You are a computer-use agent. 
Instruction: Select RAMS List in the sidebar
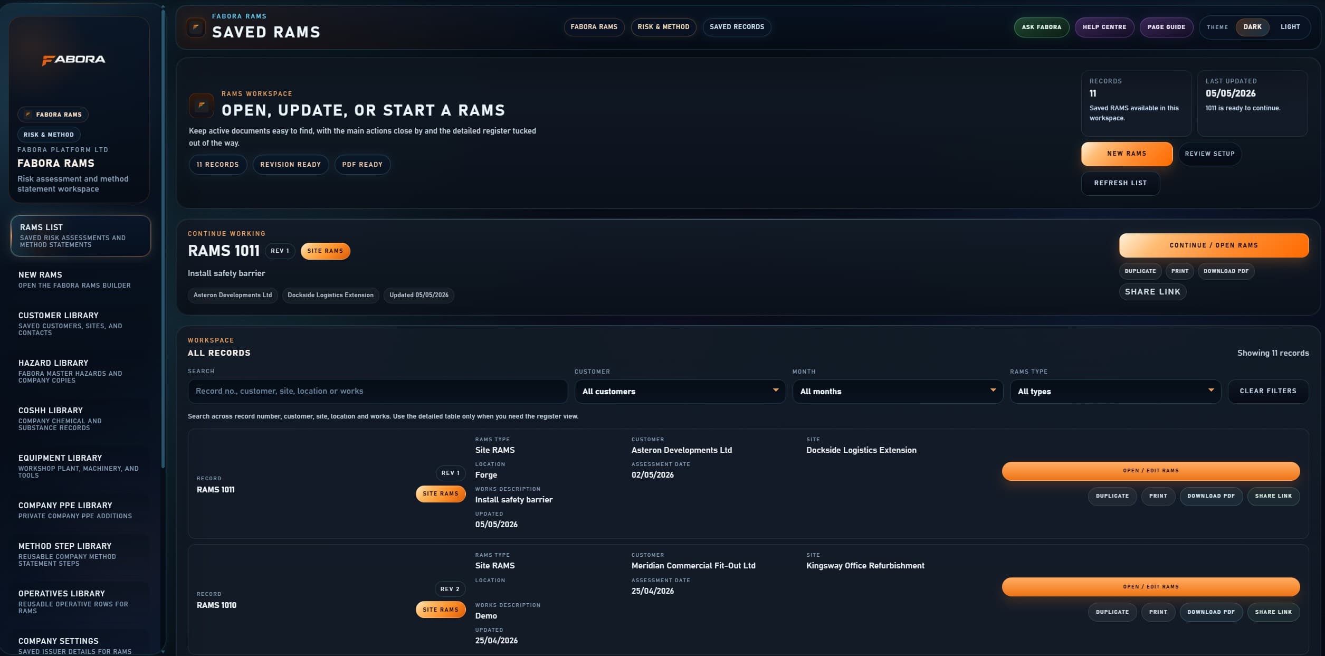point(81,236)
